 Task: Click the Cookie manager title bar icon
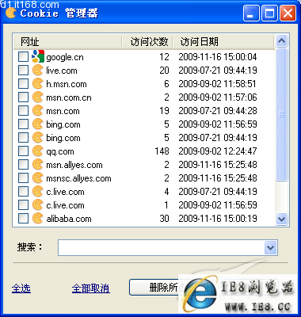point(11,13)
